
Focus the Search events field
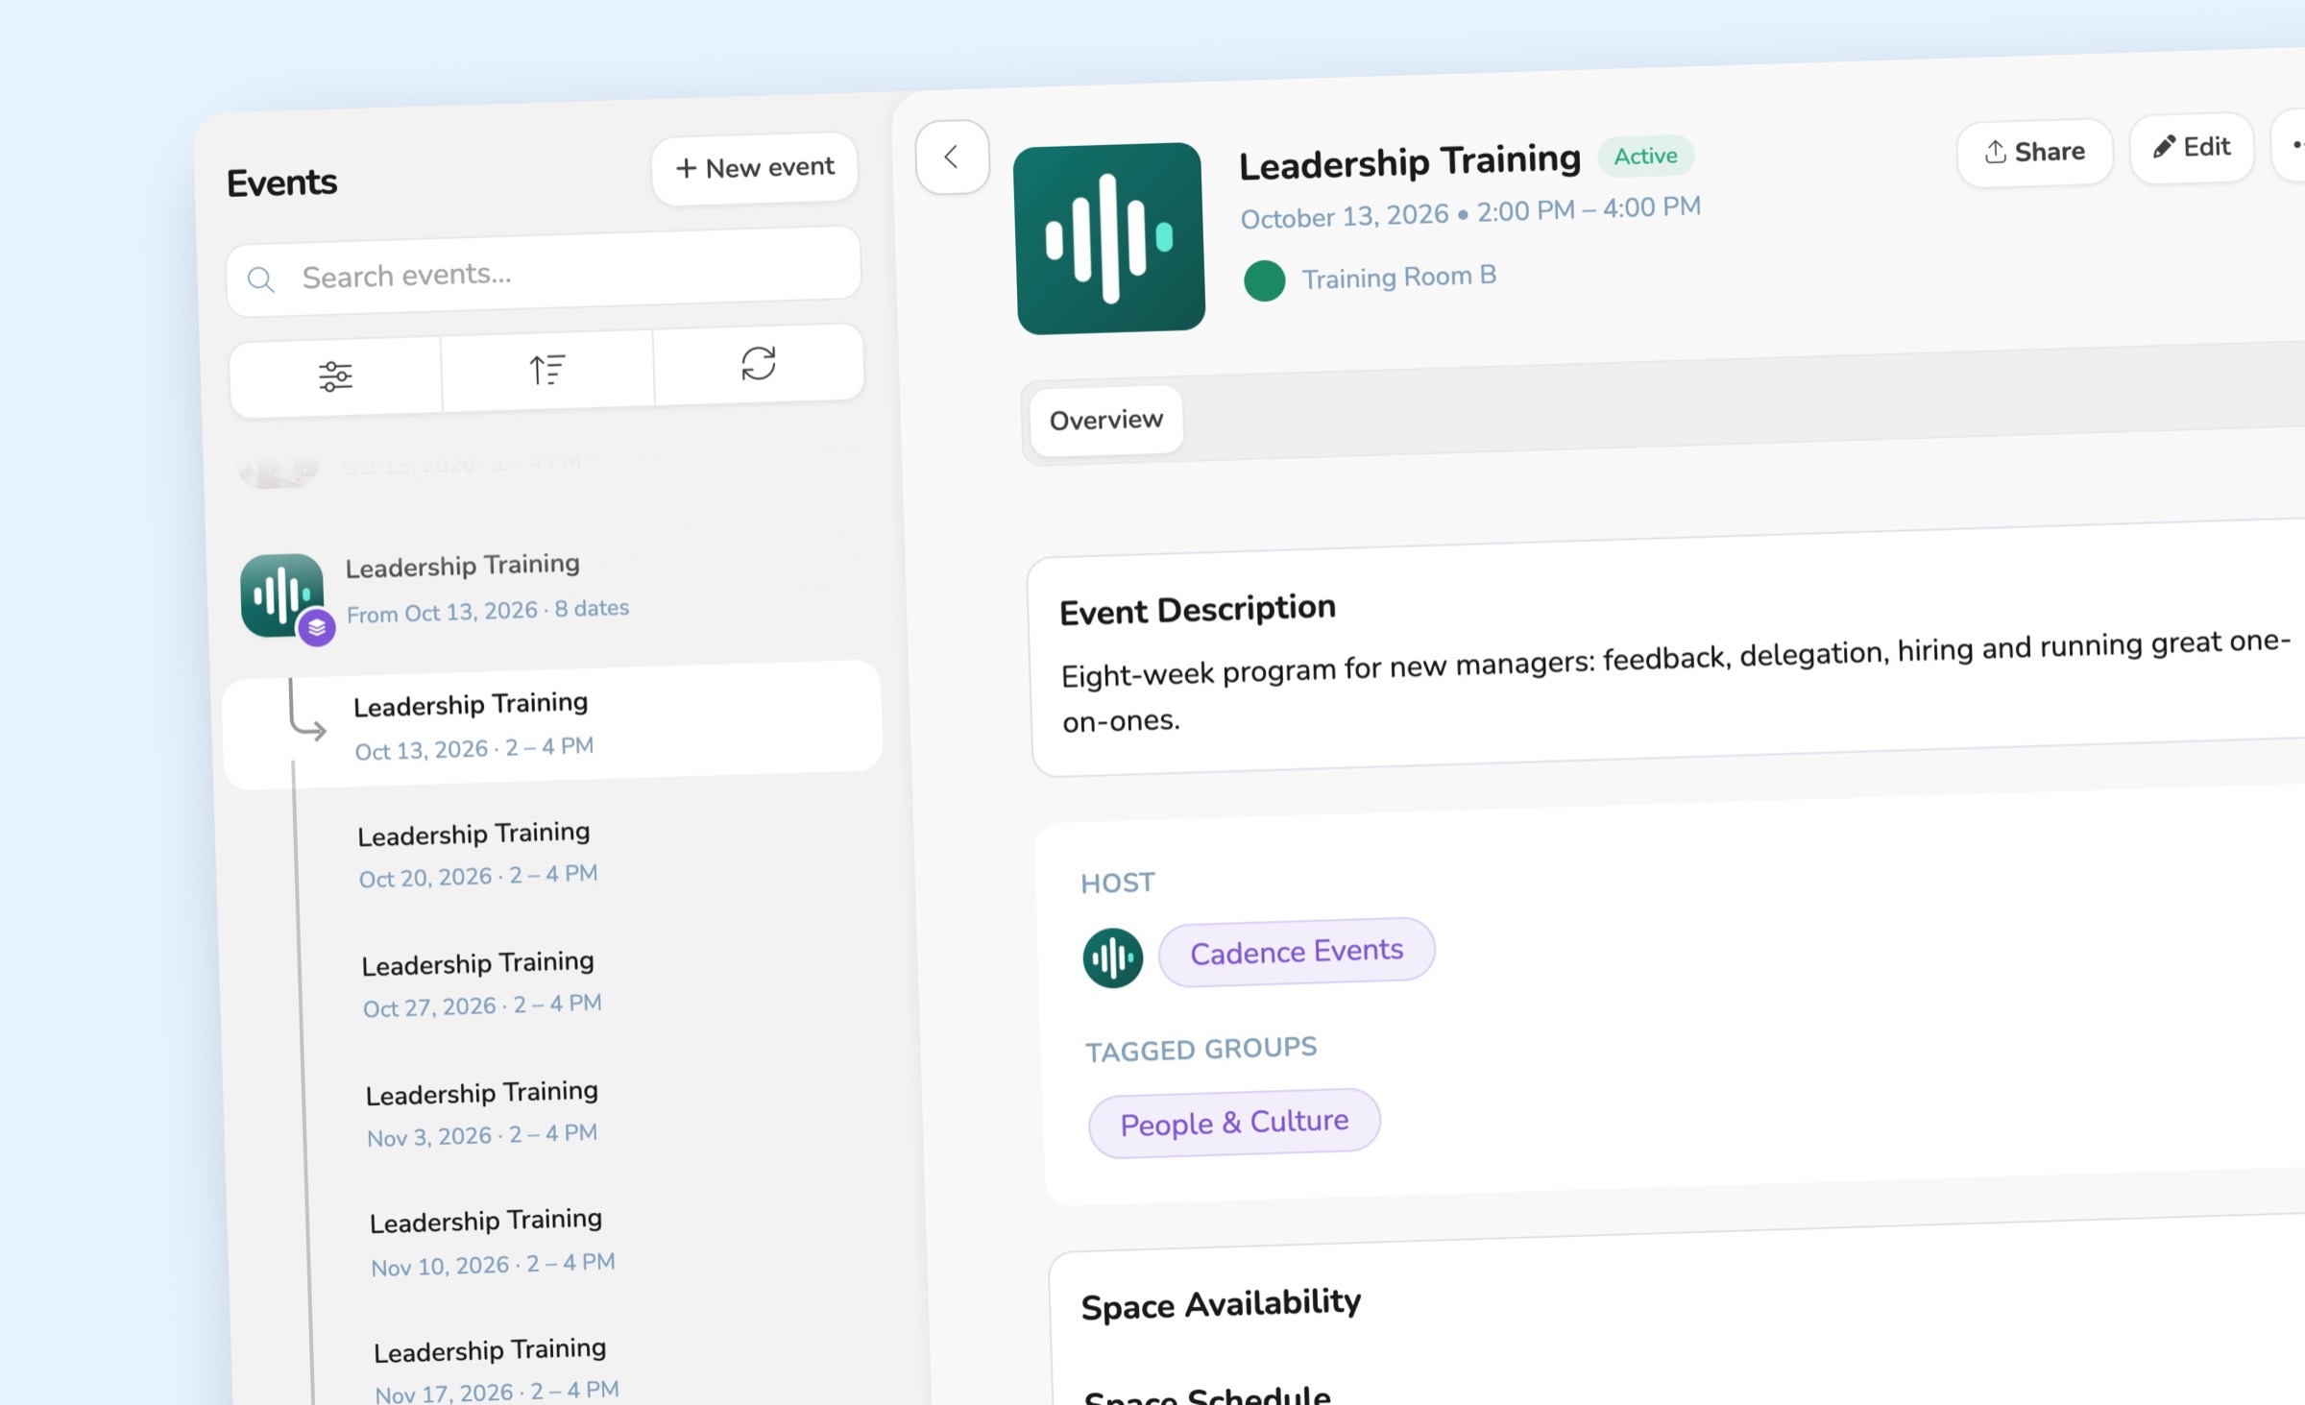544,272
